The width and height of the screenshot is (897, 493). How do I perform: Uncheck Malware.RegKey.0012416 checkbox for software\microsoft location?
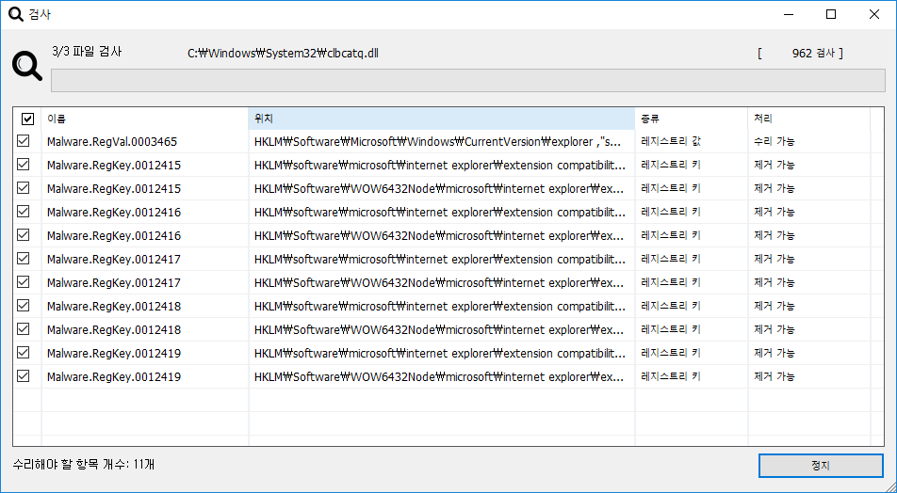[x=23, y=212]
